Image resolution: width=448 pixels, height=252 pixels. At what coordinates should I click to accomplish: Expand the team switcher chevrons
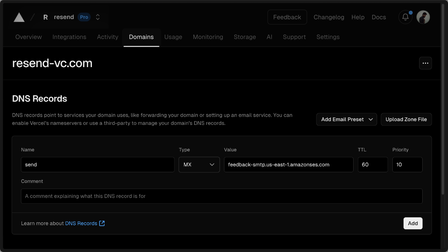[97, 17]
